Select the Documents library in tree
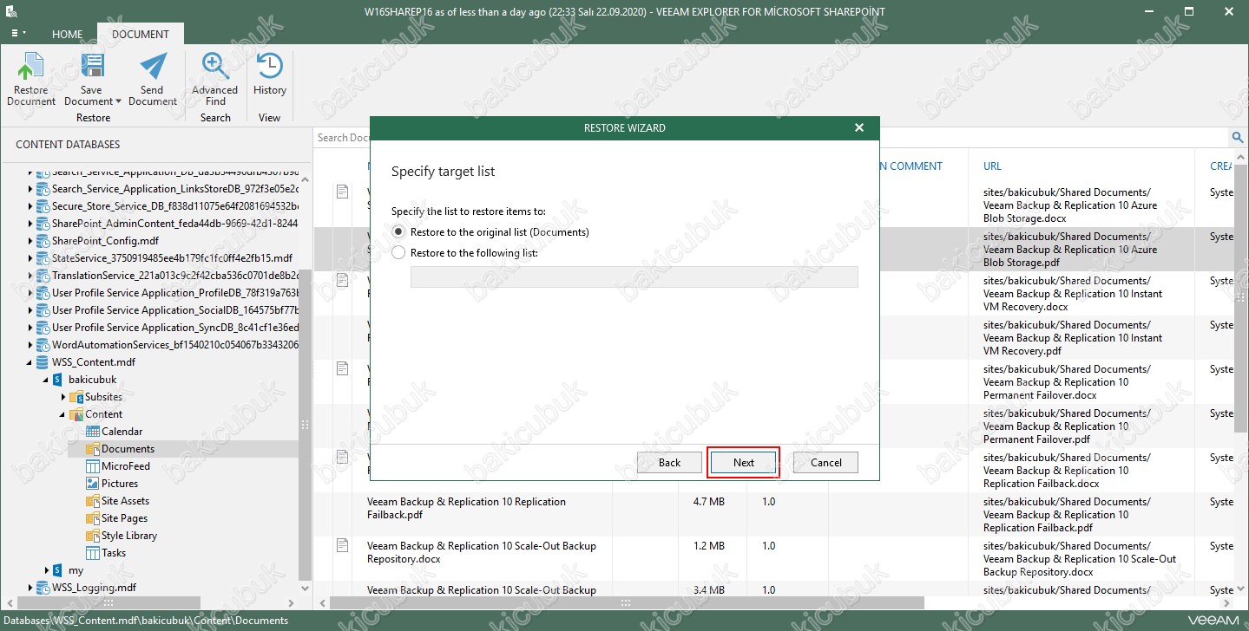 coord(128,449)
